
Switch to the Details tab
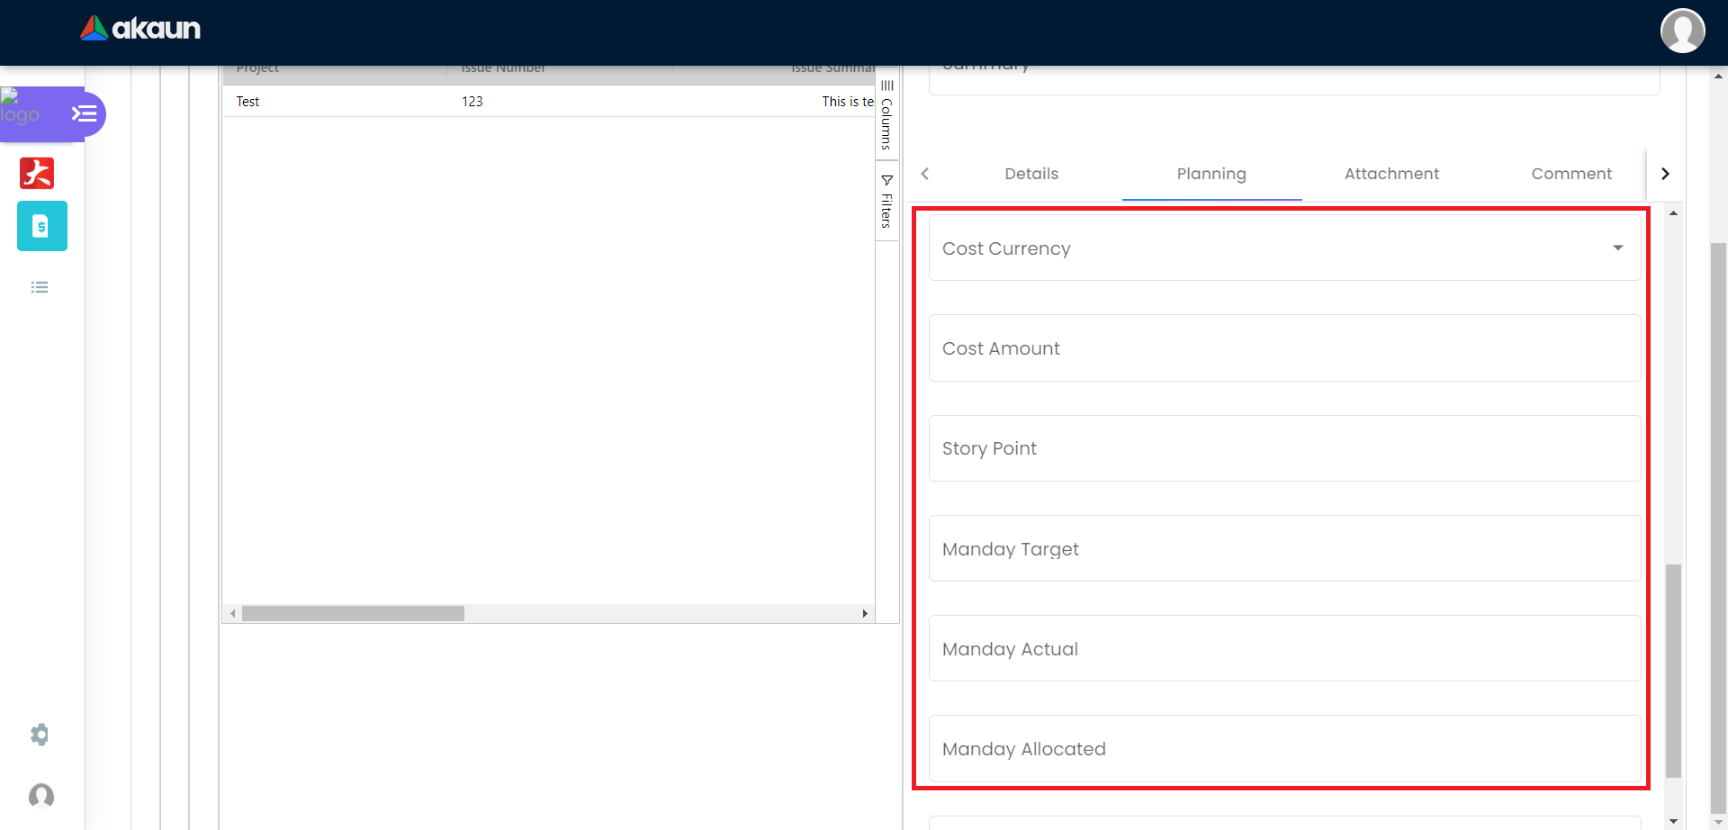(1031, 174)
